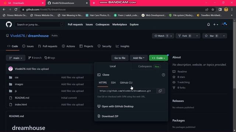The image size is (236, 132).
Task: Click the Search or jump to field
Action: click(40, 25)
